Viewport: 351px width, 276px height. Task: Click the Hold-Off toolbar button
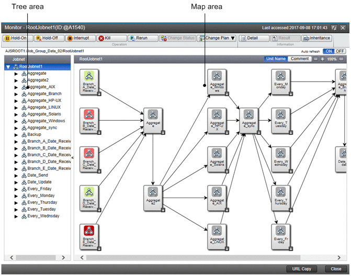click(x=49, y=38)
